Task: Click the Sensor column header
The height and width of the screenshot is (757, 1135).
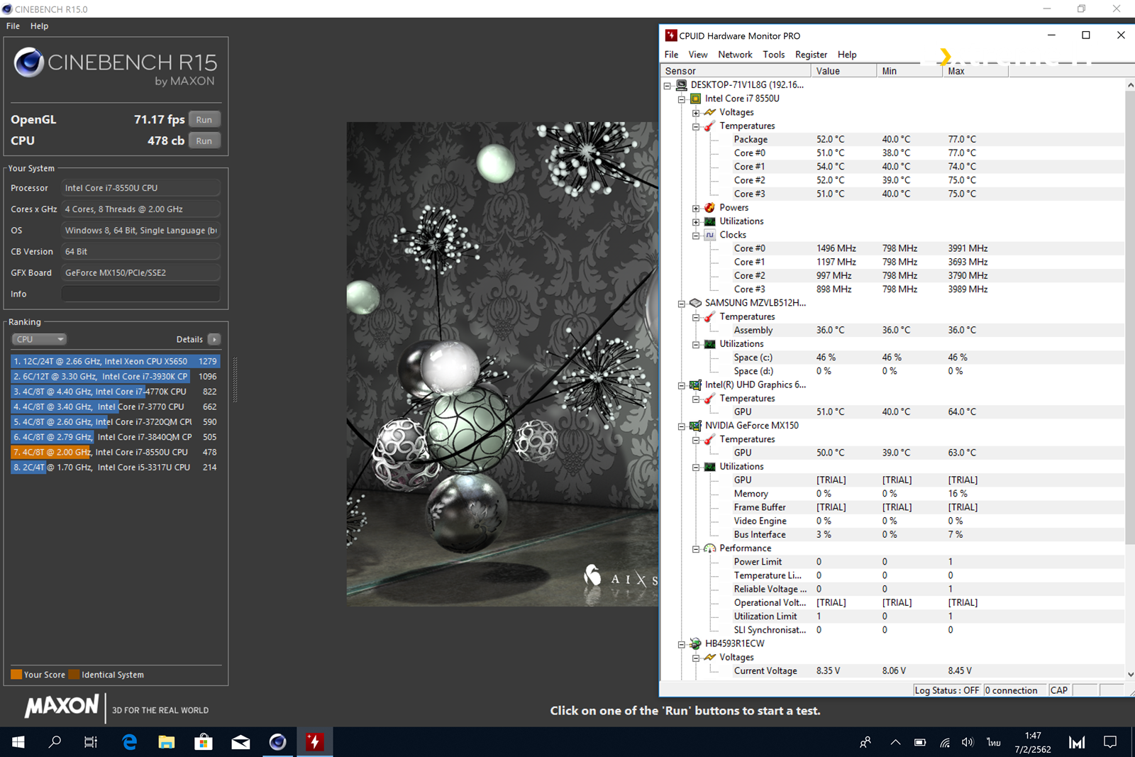Action: click(x=736, y=71)
